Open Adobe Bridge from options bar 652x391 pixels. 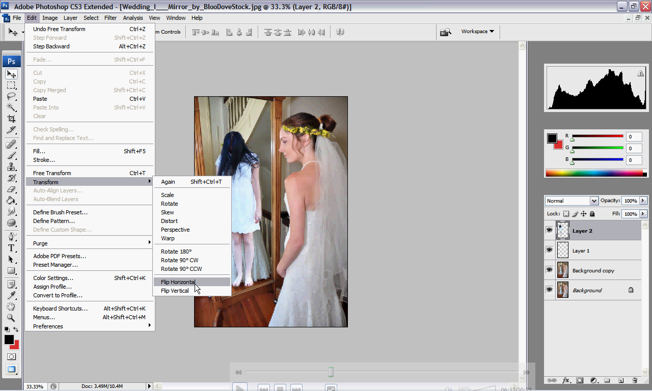click(x=446, y=32)
